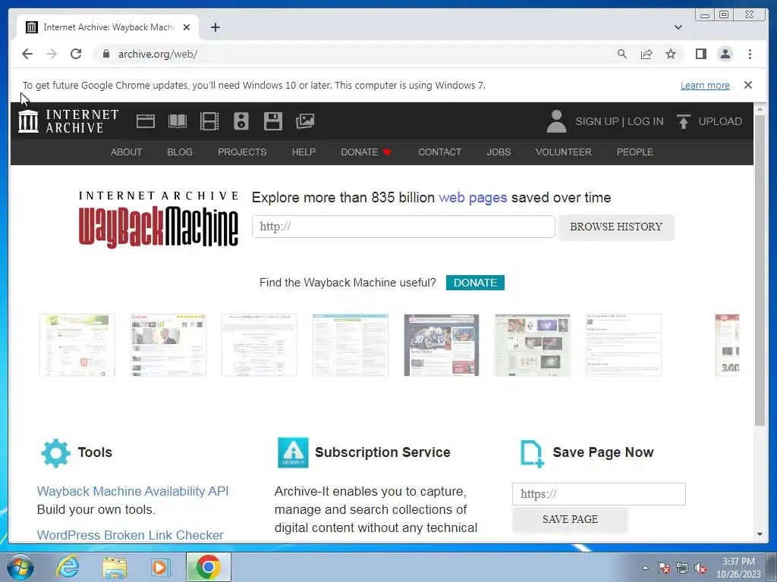Open the JOBS menu item

499,152
